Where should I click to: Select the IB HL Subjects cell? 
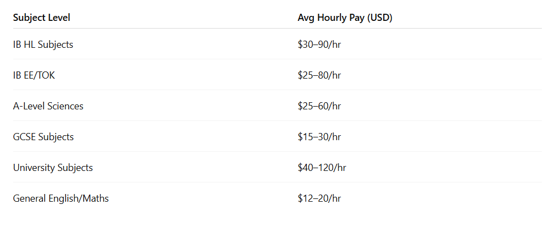[43, 45]
